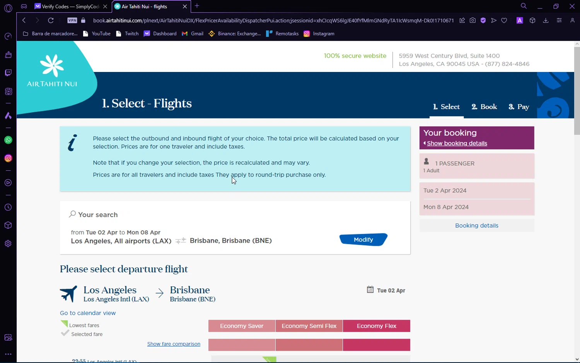Open WhatsApp messenger in sidebar
580x363 pixels.
[8, 140]
